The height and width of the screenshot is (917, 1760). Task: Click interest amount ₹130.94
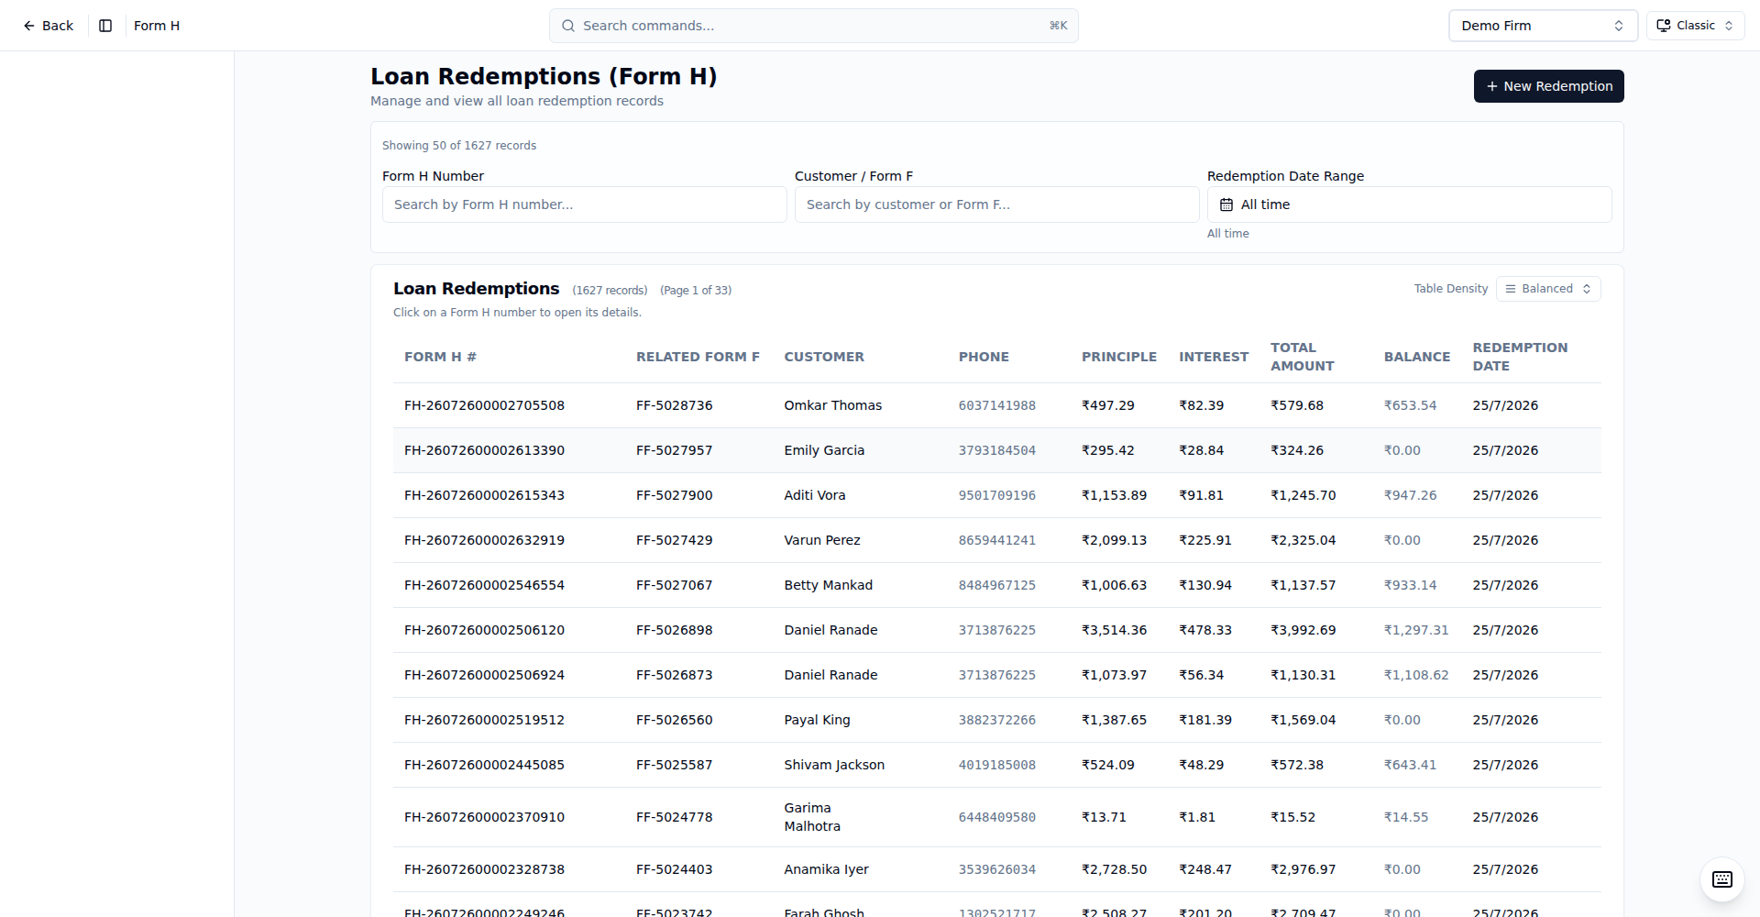tap(1205, 585)
